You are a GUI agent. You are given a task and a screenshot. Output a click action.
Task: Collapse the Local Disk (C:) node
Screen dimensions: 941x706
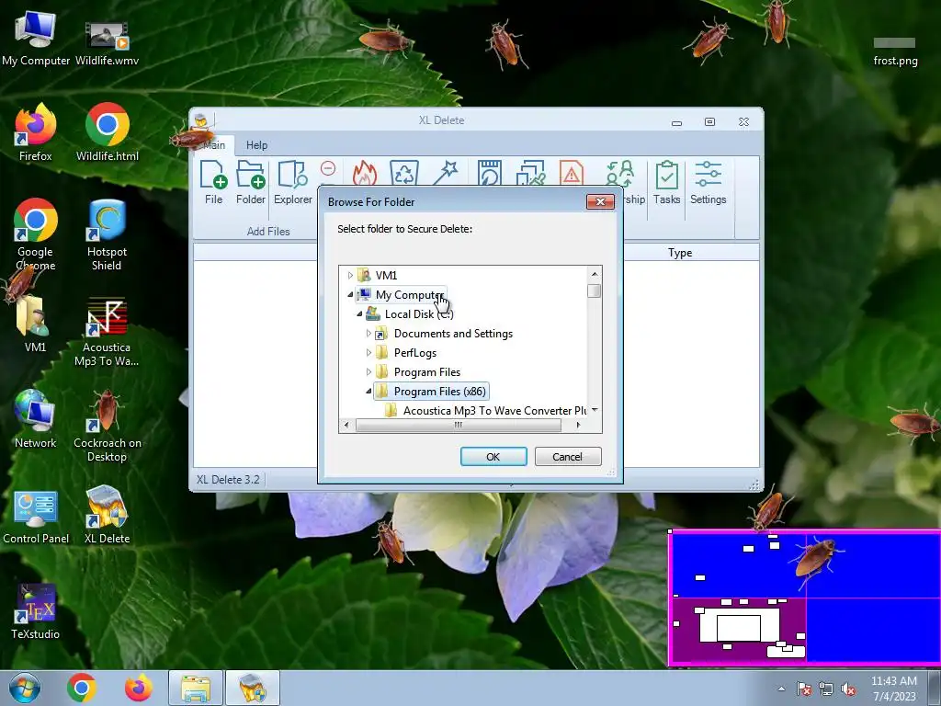pyautogui.click(x=359, y=314)
